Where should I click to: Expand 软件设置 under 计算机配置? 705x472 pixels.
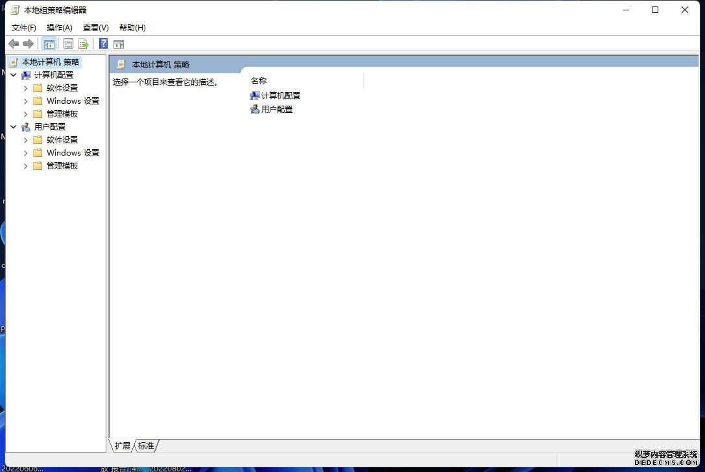26,88
